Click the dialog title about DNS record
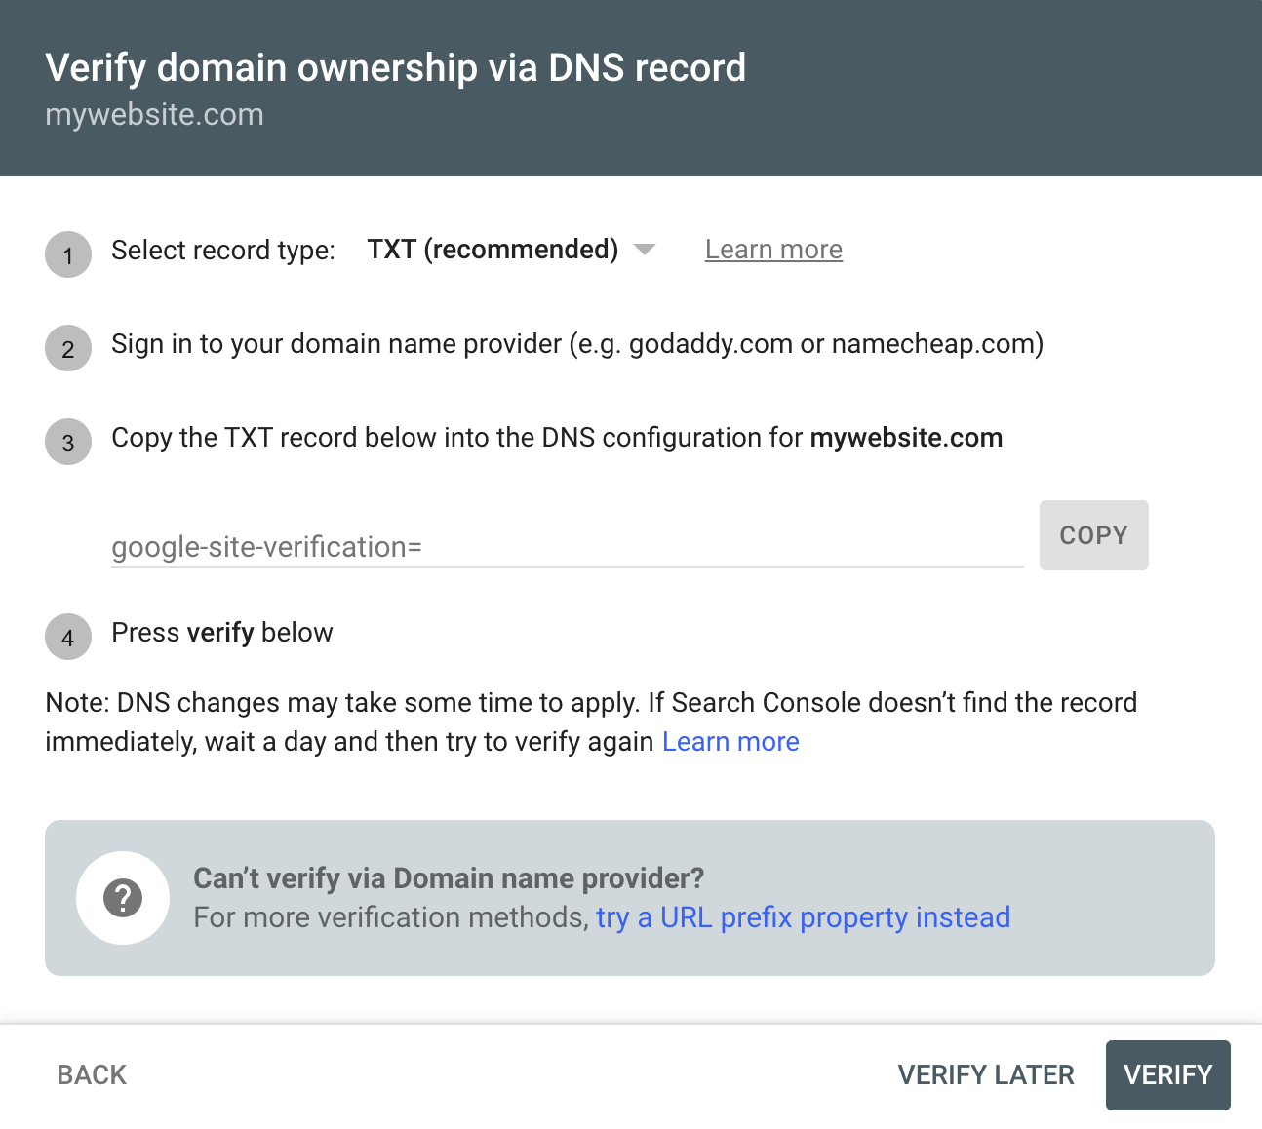 pyautogui.click(x=395, y=67)
